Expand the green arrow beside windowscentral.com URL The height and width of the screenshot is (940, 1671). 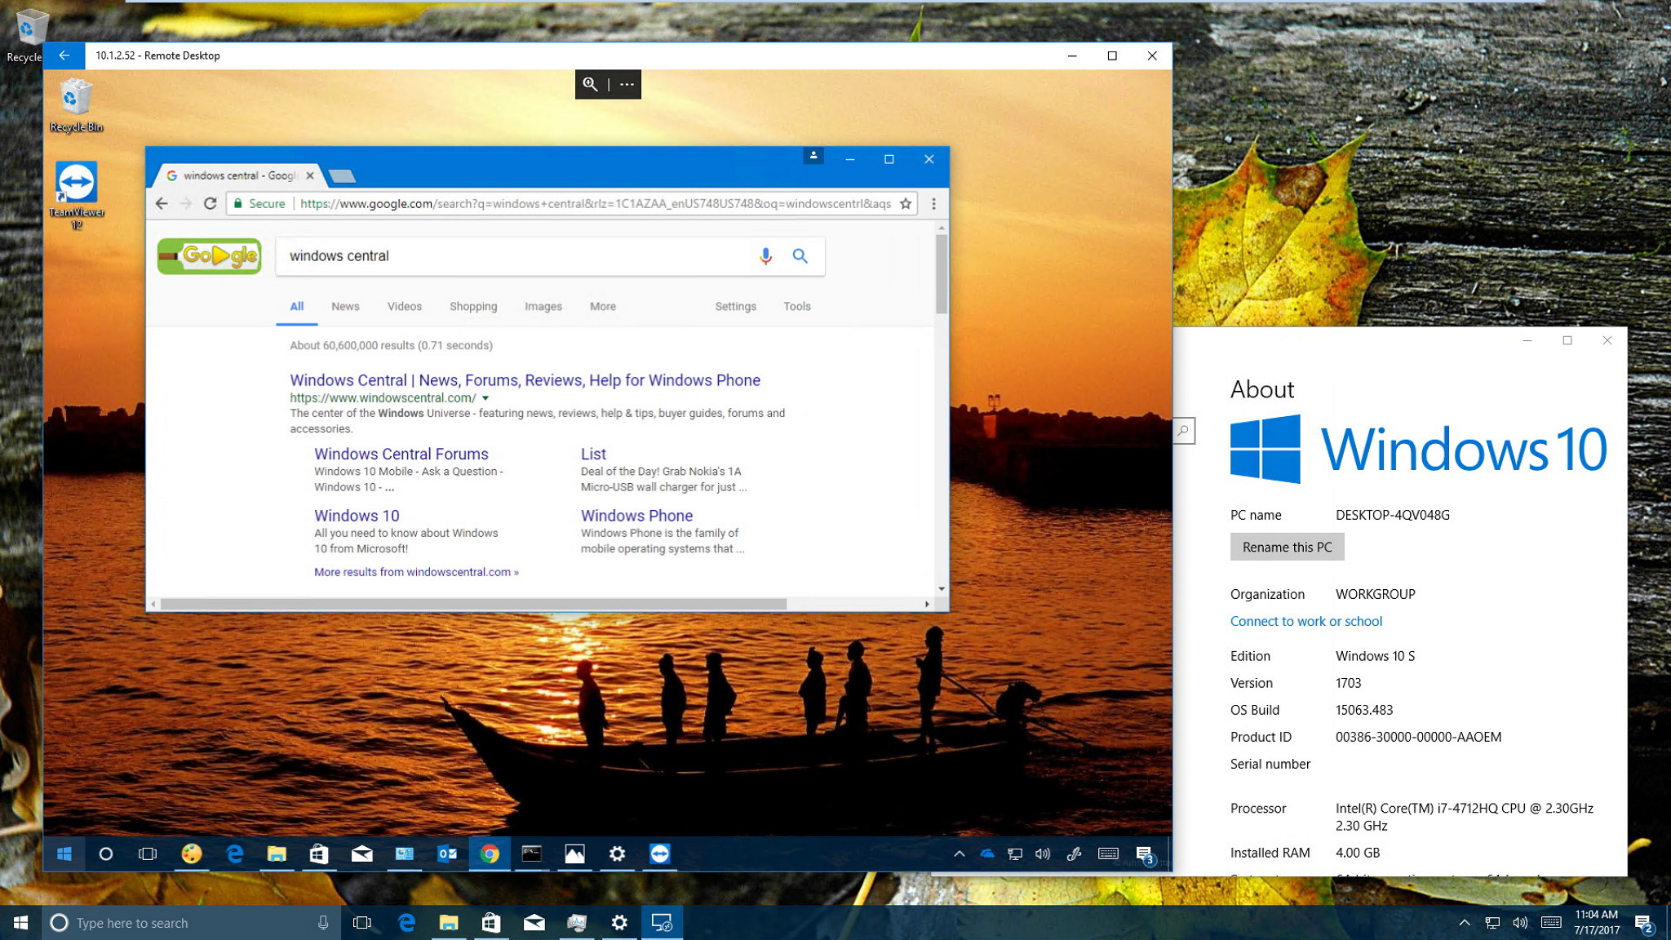tap(485, 398)
